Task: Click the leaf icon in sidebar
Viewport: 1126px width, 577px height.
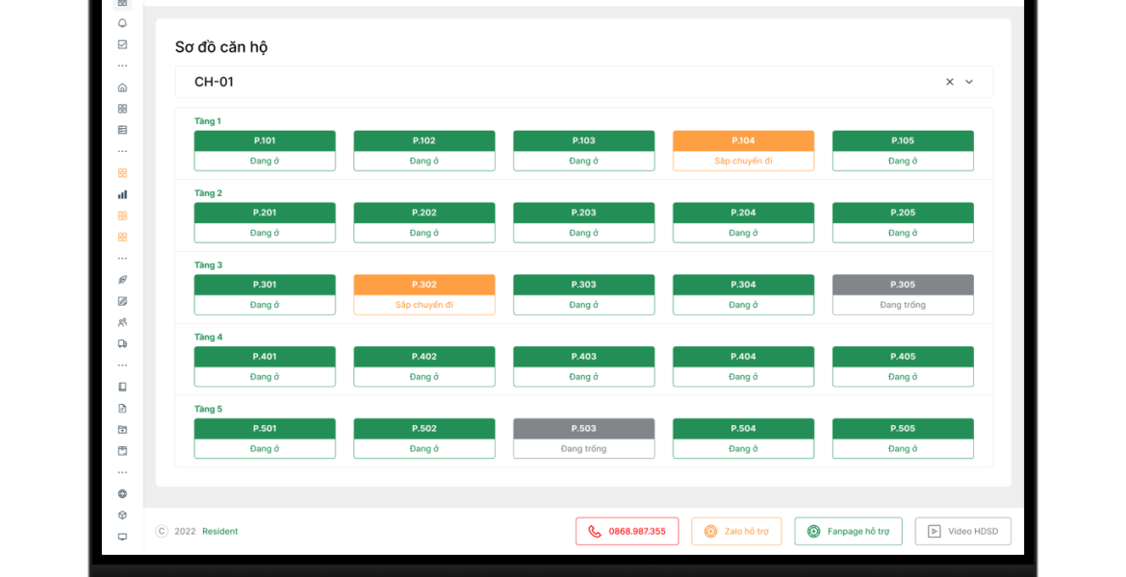Action: tap(122, 280)
